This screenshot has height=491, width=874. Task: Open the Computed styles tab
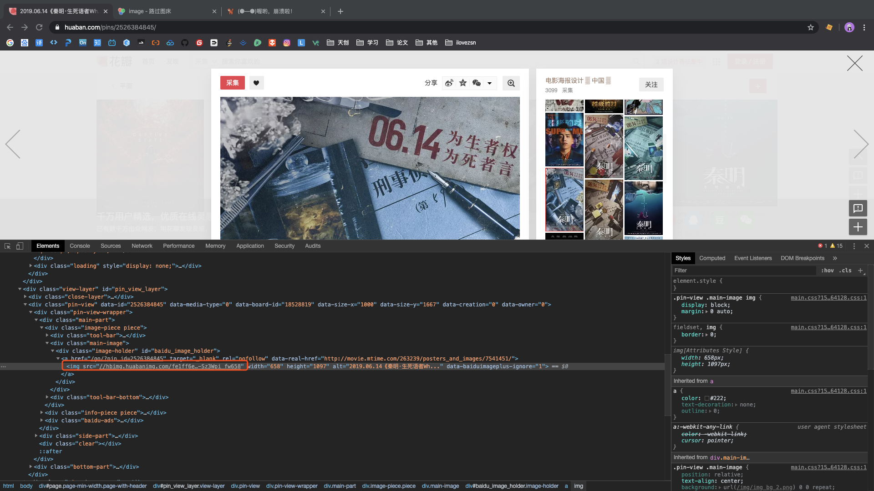712,258
